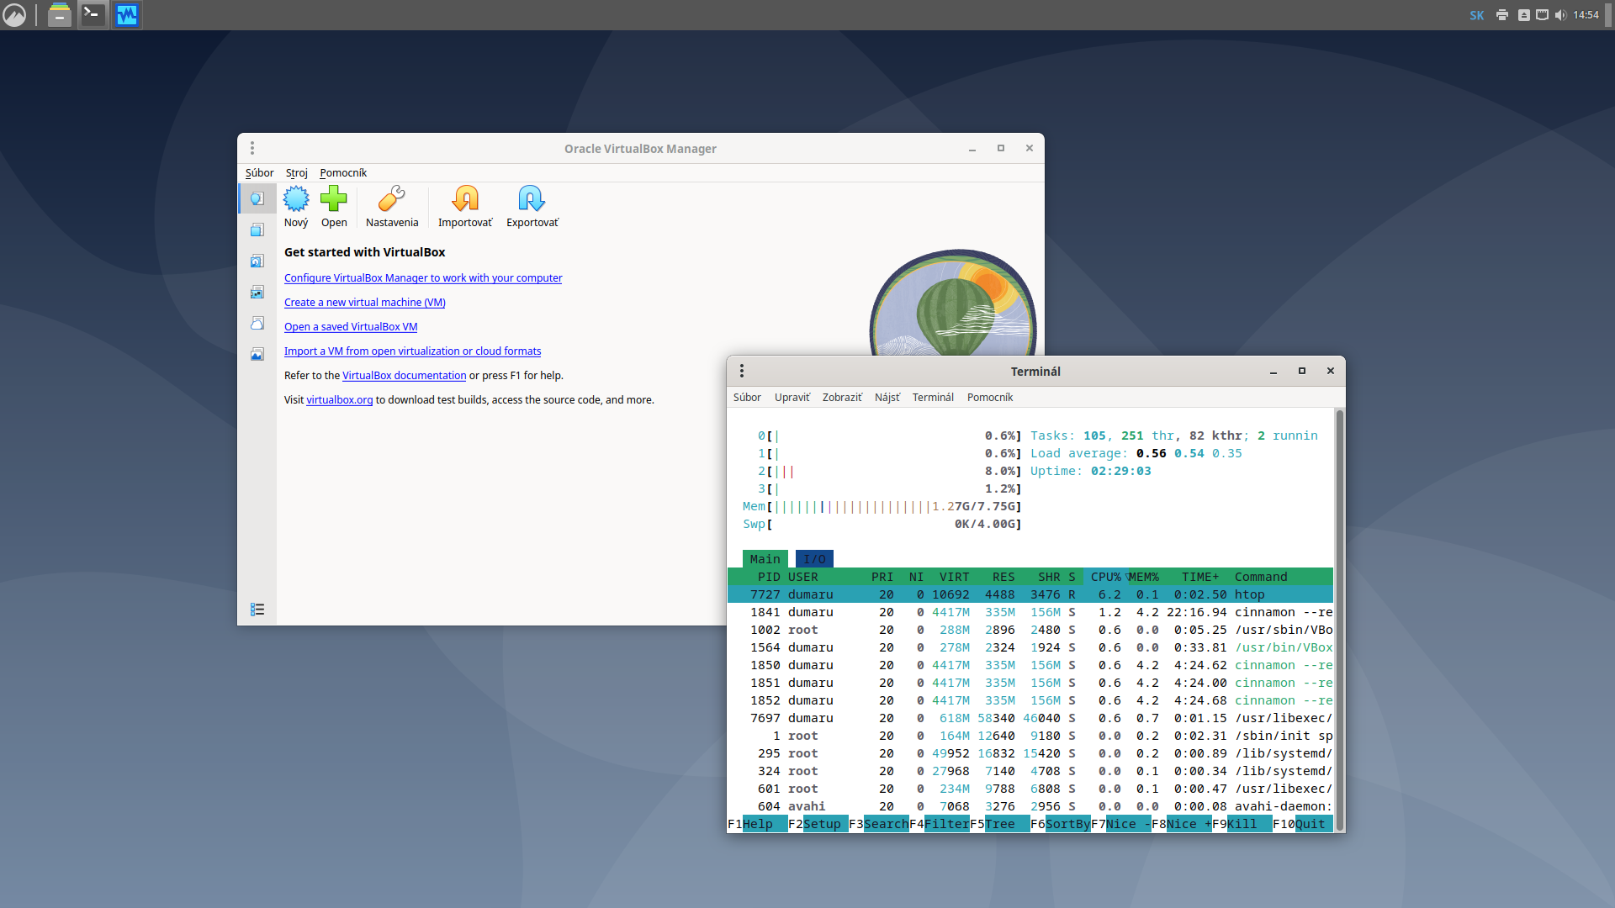Click VirtualBox documentation link
Screen dimensions: 1615x908
(x=404, y=376)
